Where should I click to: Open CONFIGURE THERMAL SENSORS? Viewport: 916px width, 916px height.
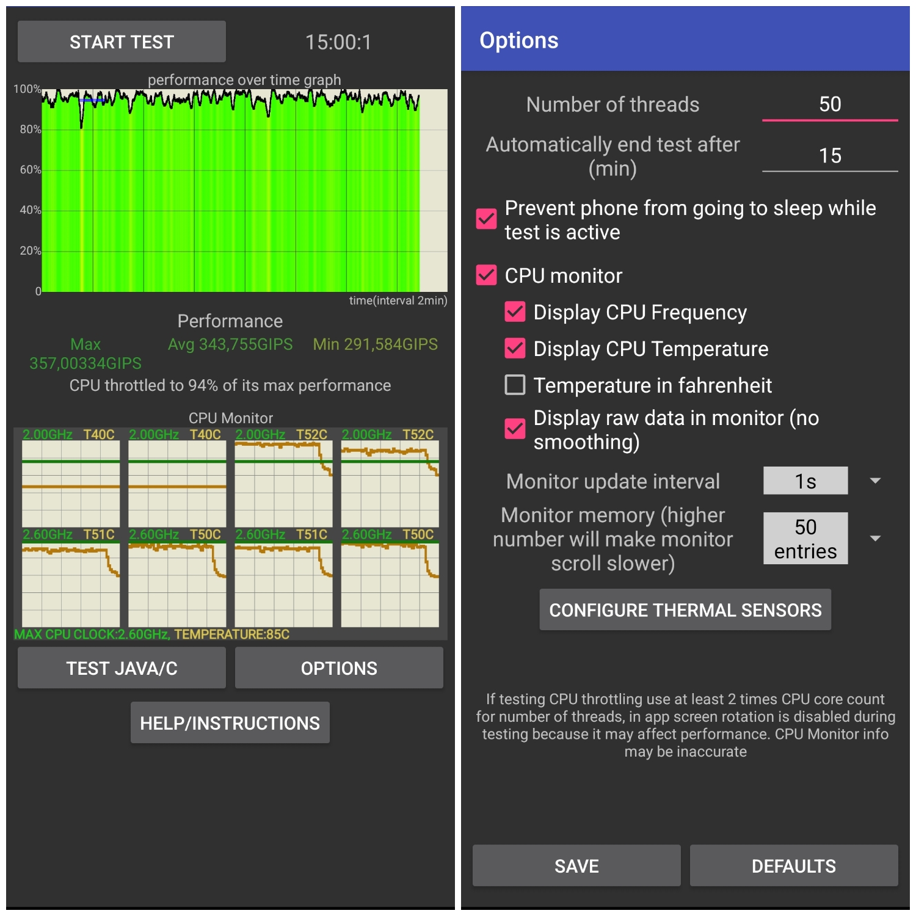685,609
